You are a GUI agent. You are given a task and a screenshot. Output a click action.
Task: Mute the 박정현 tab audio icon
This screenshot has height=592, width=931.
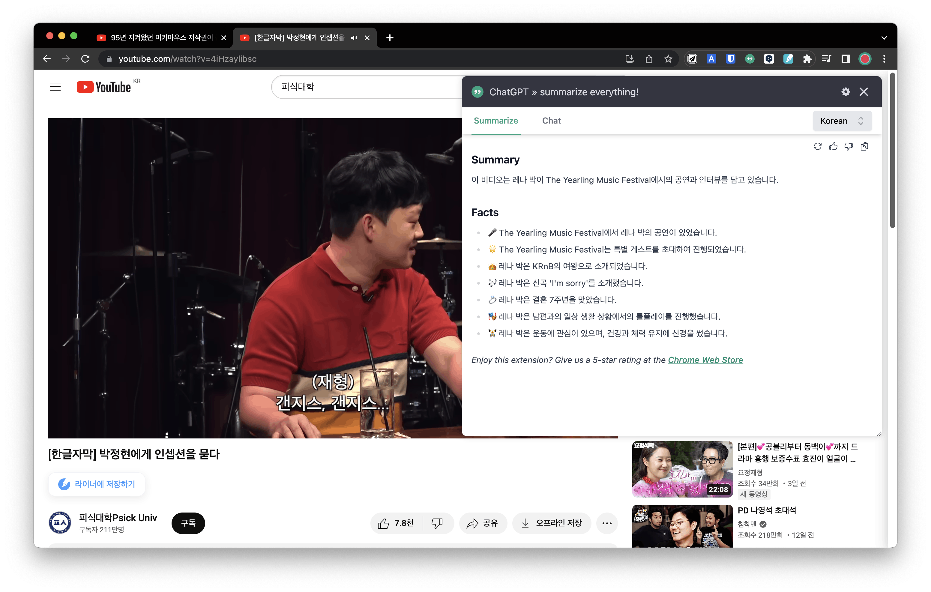coord(354,38)
